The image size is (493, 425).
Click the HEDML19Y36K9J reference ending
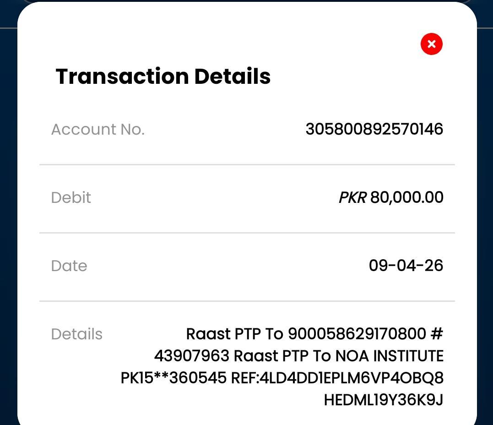pos(383,400)
